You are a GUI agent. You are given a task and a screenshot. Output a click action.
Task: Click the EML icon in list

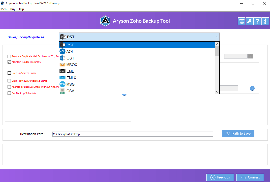(62, 71)
